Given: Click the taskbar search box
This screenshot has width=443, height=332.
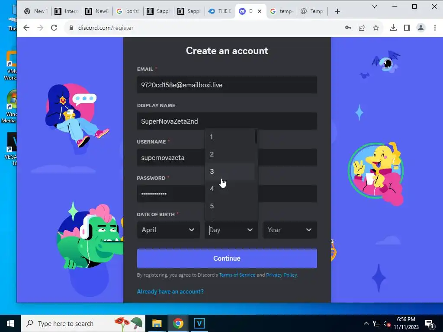Looking at the screenshot, I should [83, 323].
